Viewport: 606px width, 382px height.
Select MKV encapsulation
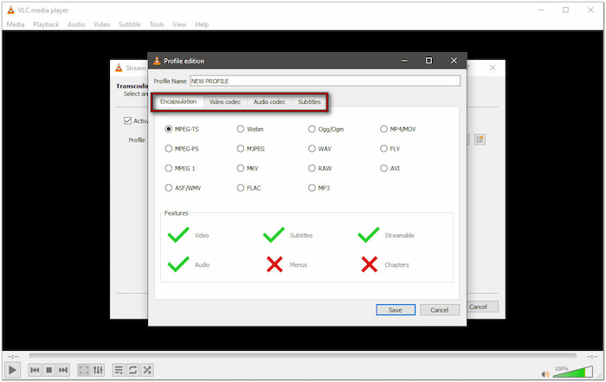click(x=248, y=168)
